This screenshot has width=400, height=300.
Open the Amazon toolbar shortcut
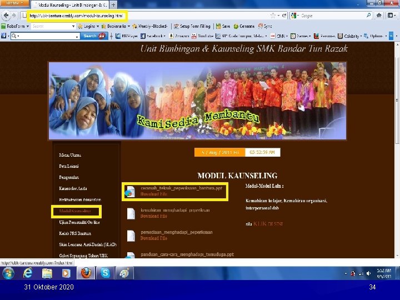[x=179, y=36]
